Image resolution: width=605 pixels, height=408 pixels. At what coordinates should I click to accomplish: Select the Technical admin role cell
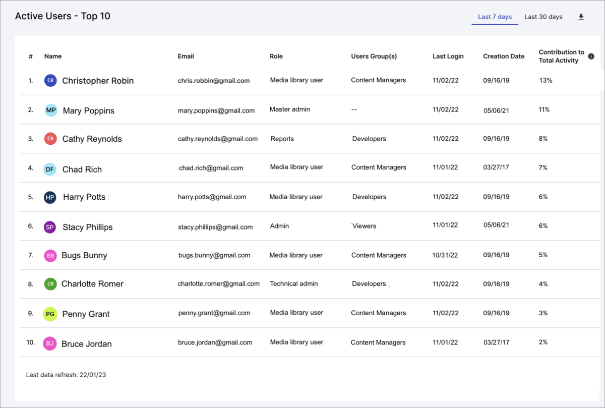294,284
